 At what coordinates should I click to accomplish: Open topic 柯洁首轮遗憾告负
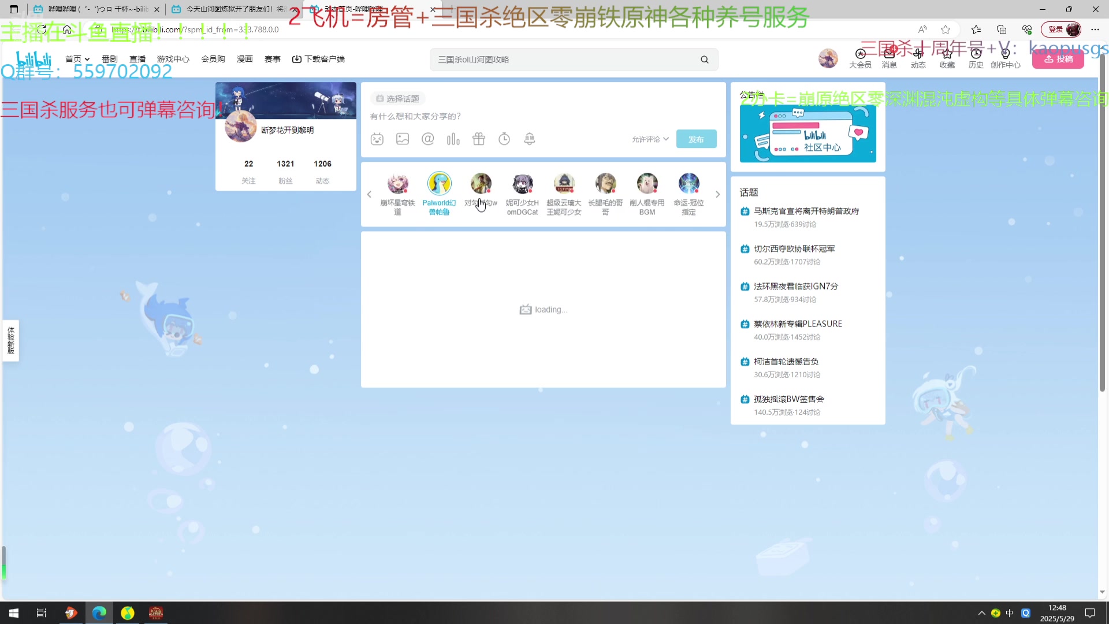[x=786, y=362]
